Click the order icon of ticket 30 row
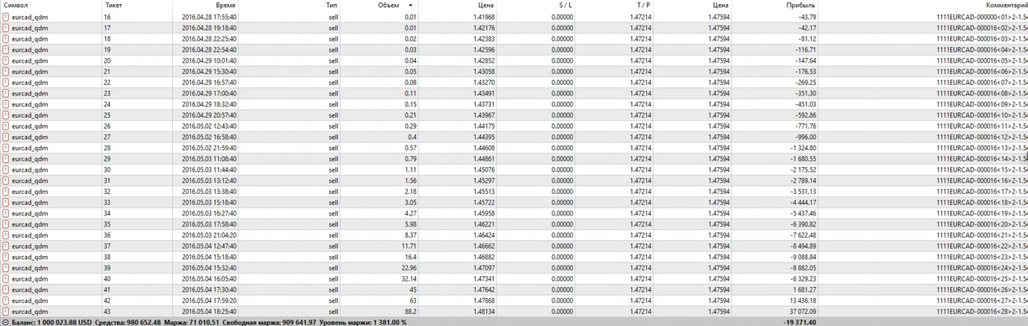This screenshot has width=1028, height=326. pyautogui.click(x=6, y=169)
